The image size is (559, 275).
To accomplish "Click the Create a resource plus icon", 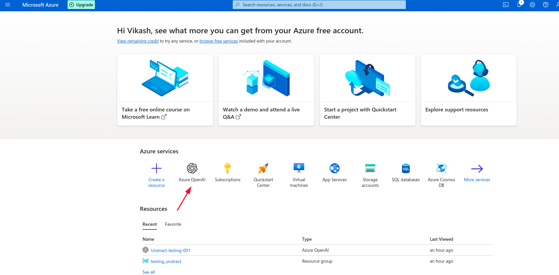I will 156,168.
